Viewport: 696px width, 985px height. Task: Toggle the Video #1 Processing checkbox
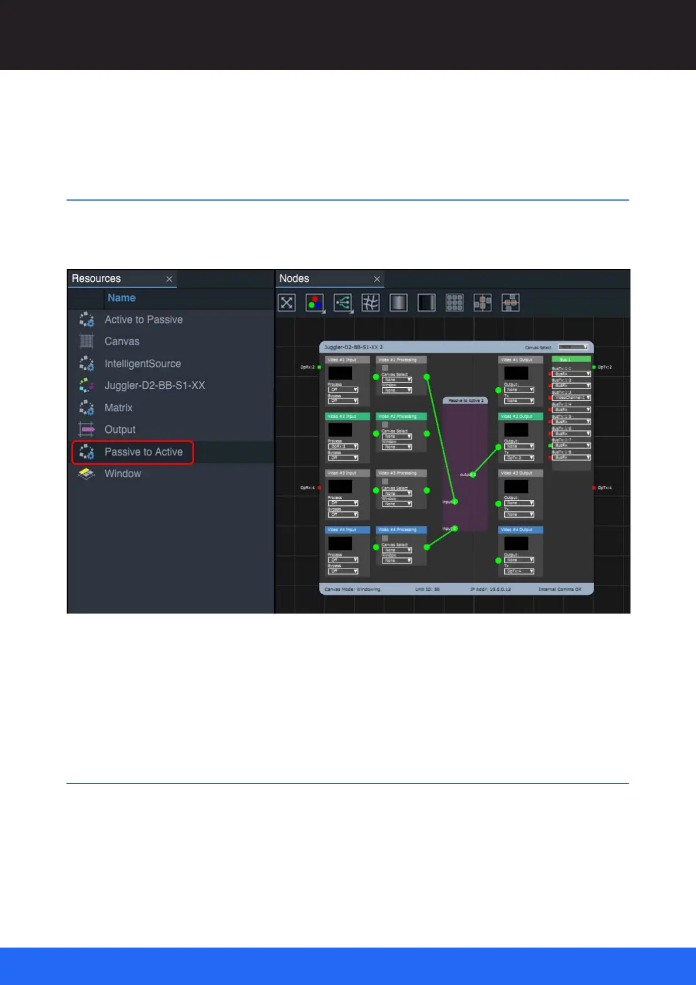385,368
